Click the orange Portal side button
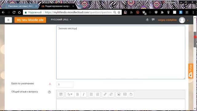This screenshot has height=111, width=197. point(191,71)
